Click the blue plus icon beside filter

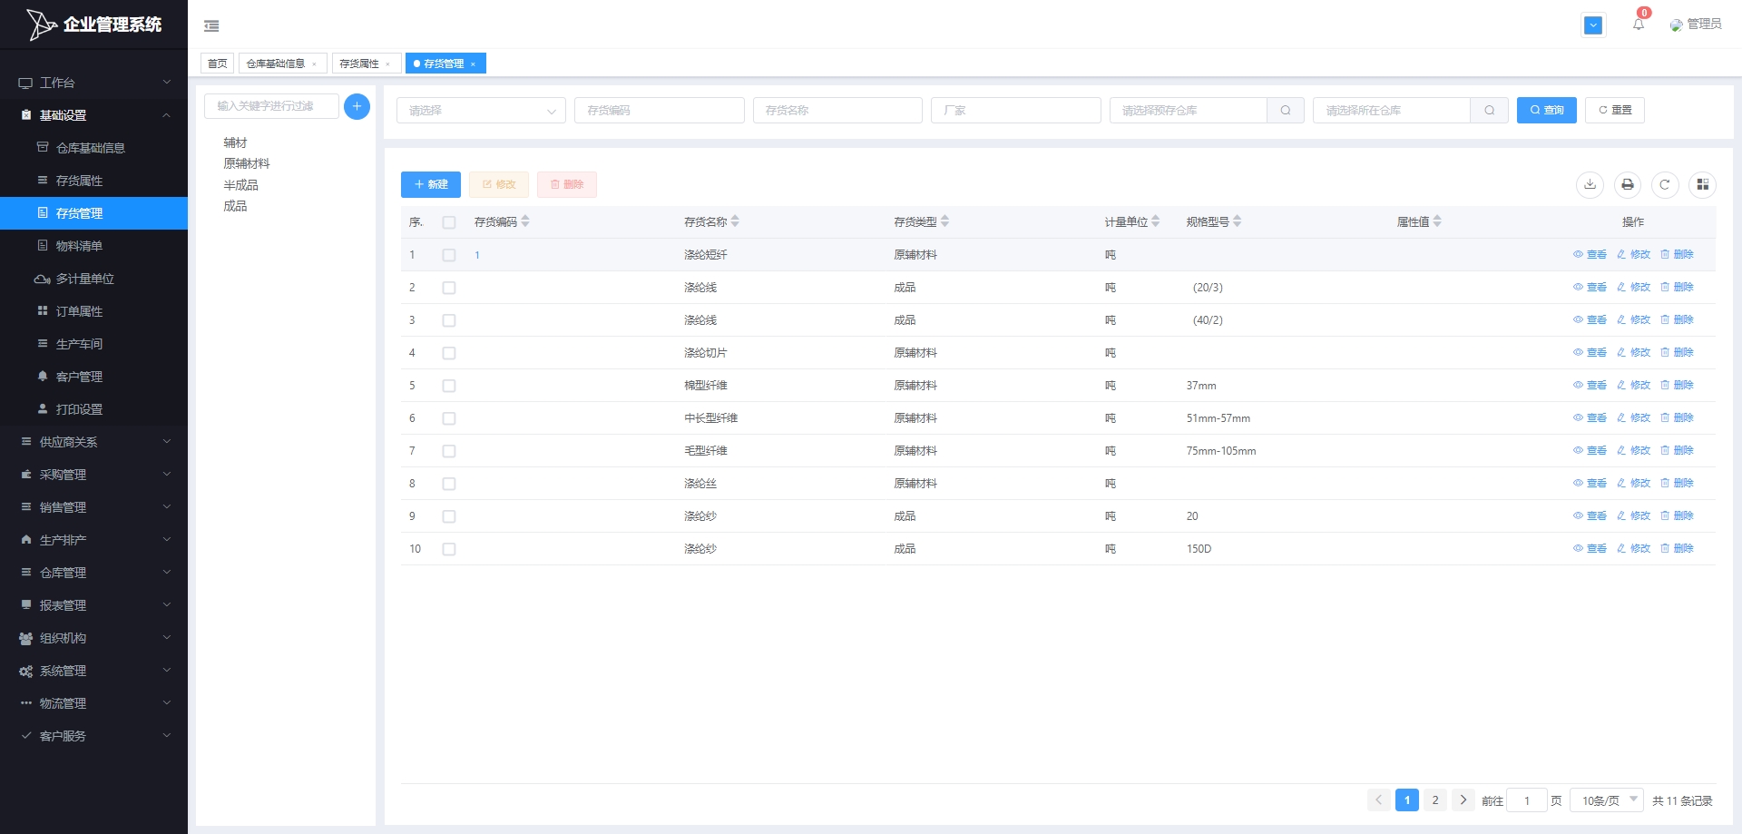pos(357,106)
